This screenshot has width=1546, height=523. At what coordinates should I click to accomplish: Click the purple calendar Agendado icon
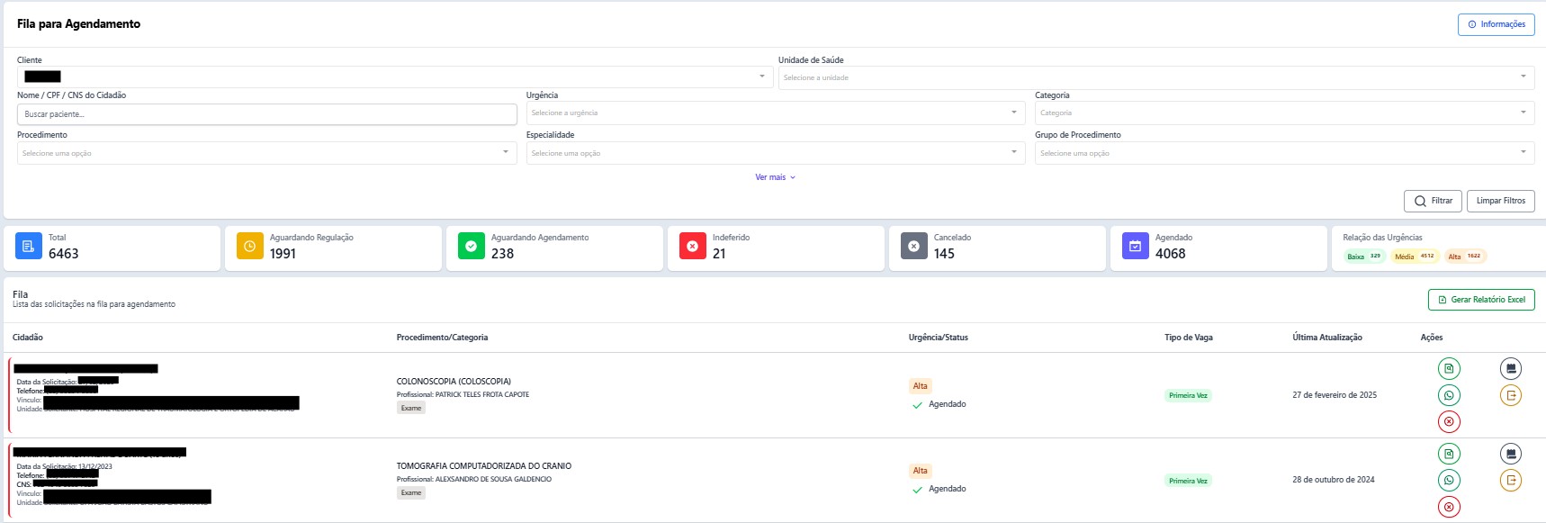[x=1135, y=246]
